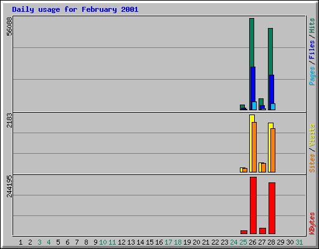Click the red KBytes bar for day 27
This screenshot has height=249, width=319.
tap(262, 231)
